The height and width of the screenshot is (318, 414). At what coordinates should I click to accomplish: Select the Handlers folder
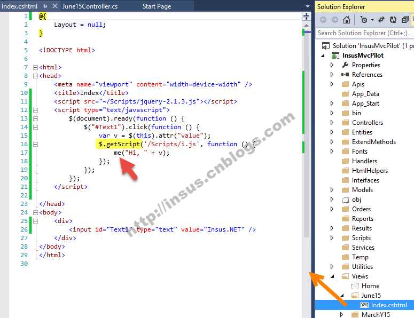click(364, 161)
